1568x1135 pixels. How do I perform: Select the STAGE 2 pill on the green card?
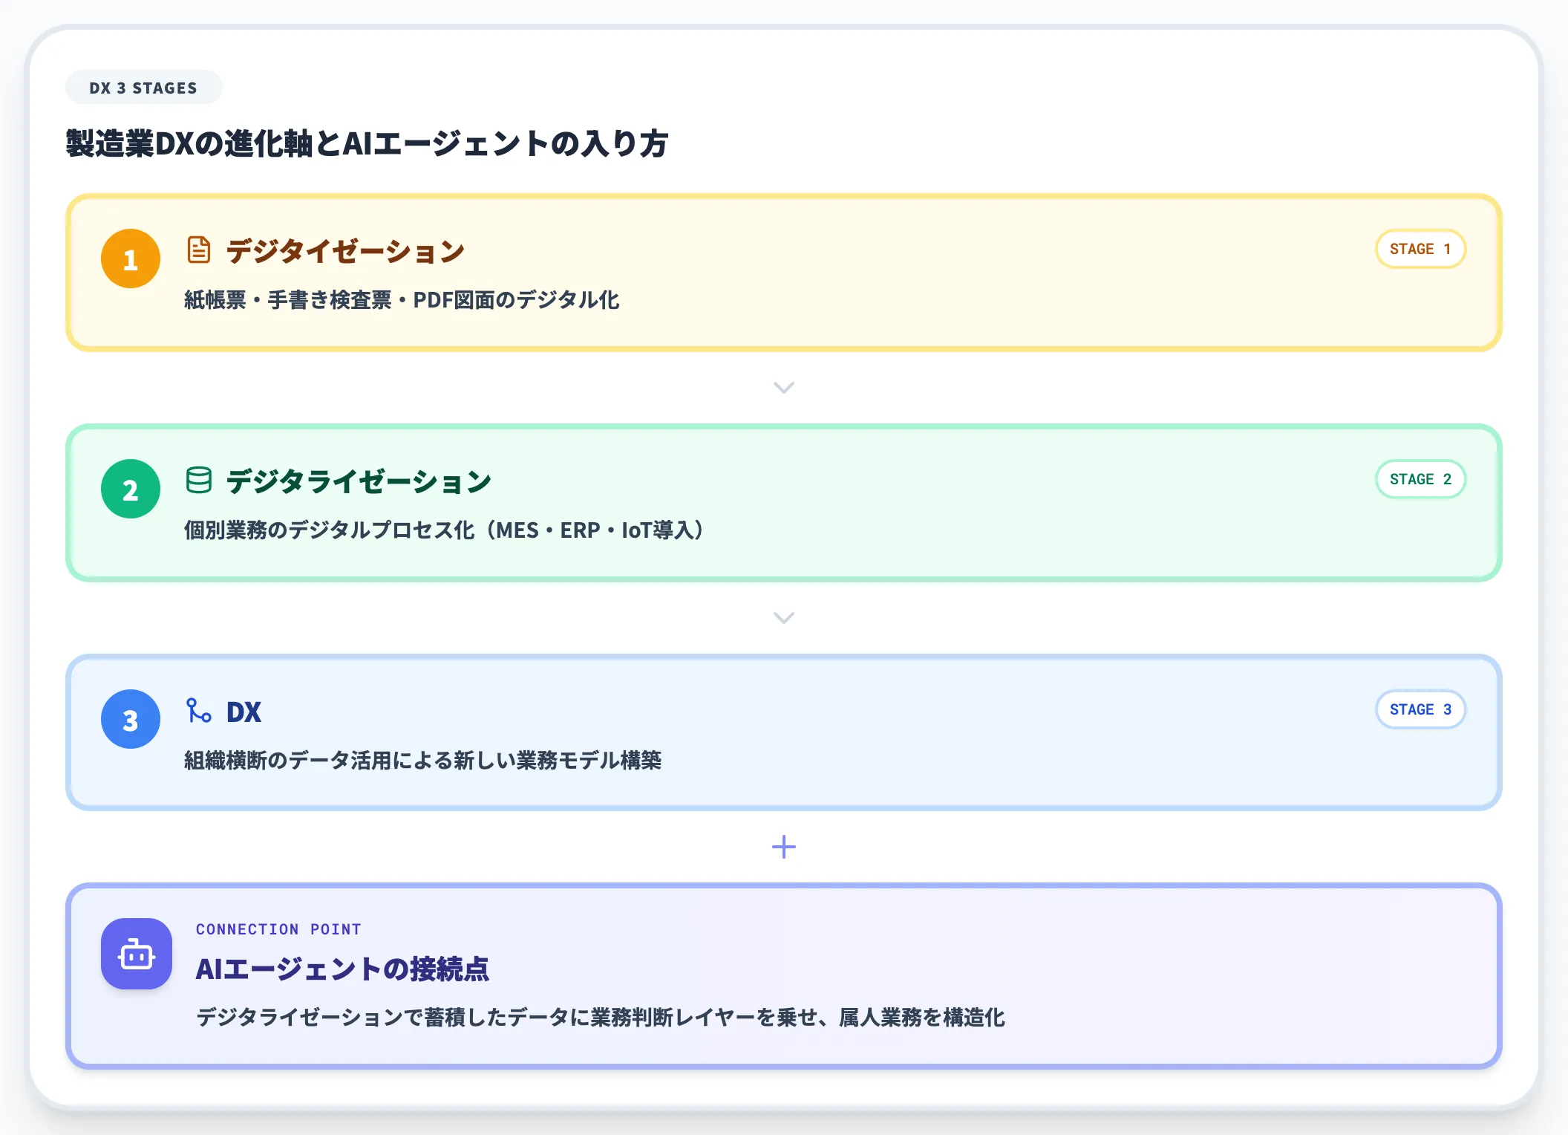(x=1420, y=479)
